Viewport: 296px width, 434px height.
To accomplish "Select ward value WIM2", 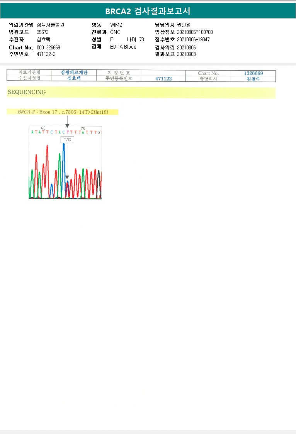I will (x=116, y=25).
